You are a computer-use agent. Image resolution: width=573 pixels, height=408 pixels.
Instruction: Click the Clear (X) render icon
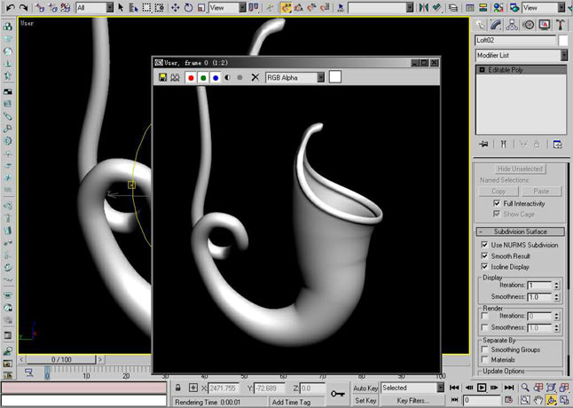click(x=255, y=77)
